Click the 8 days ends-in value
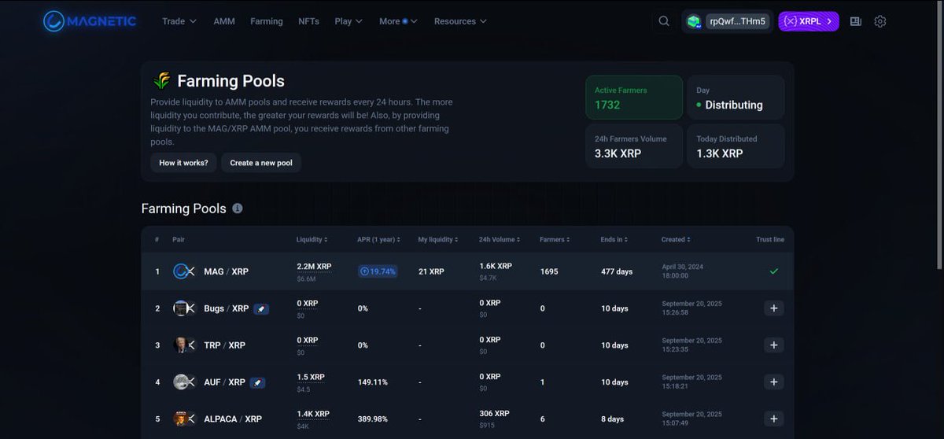The image size is (944, 439). click(x=614, y=419)
